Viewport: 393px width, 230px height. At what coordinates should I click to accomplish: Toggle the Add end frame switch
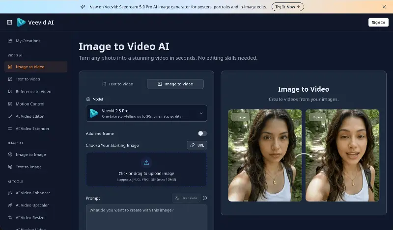[x=202, y=133]
